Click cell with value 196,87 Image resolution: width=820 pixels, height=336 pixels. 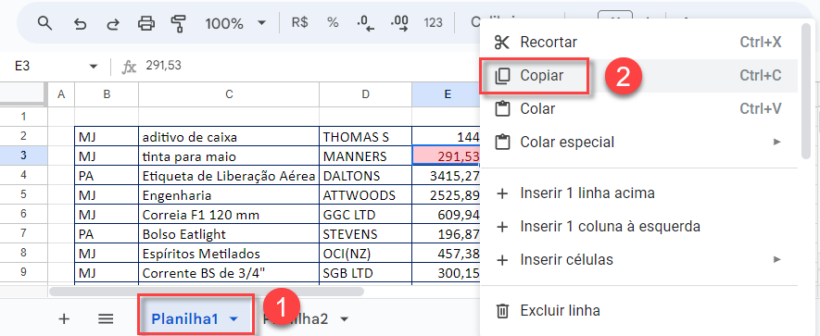point(446,233)
